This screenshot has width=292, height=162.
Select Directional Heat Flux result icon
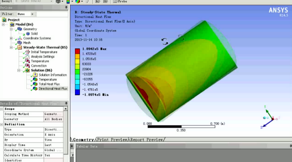click(x=35, y=89)
